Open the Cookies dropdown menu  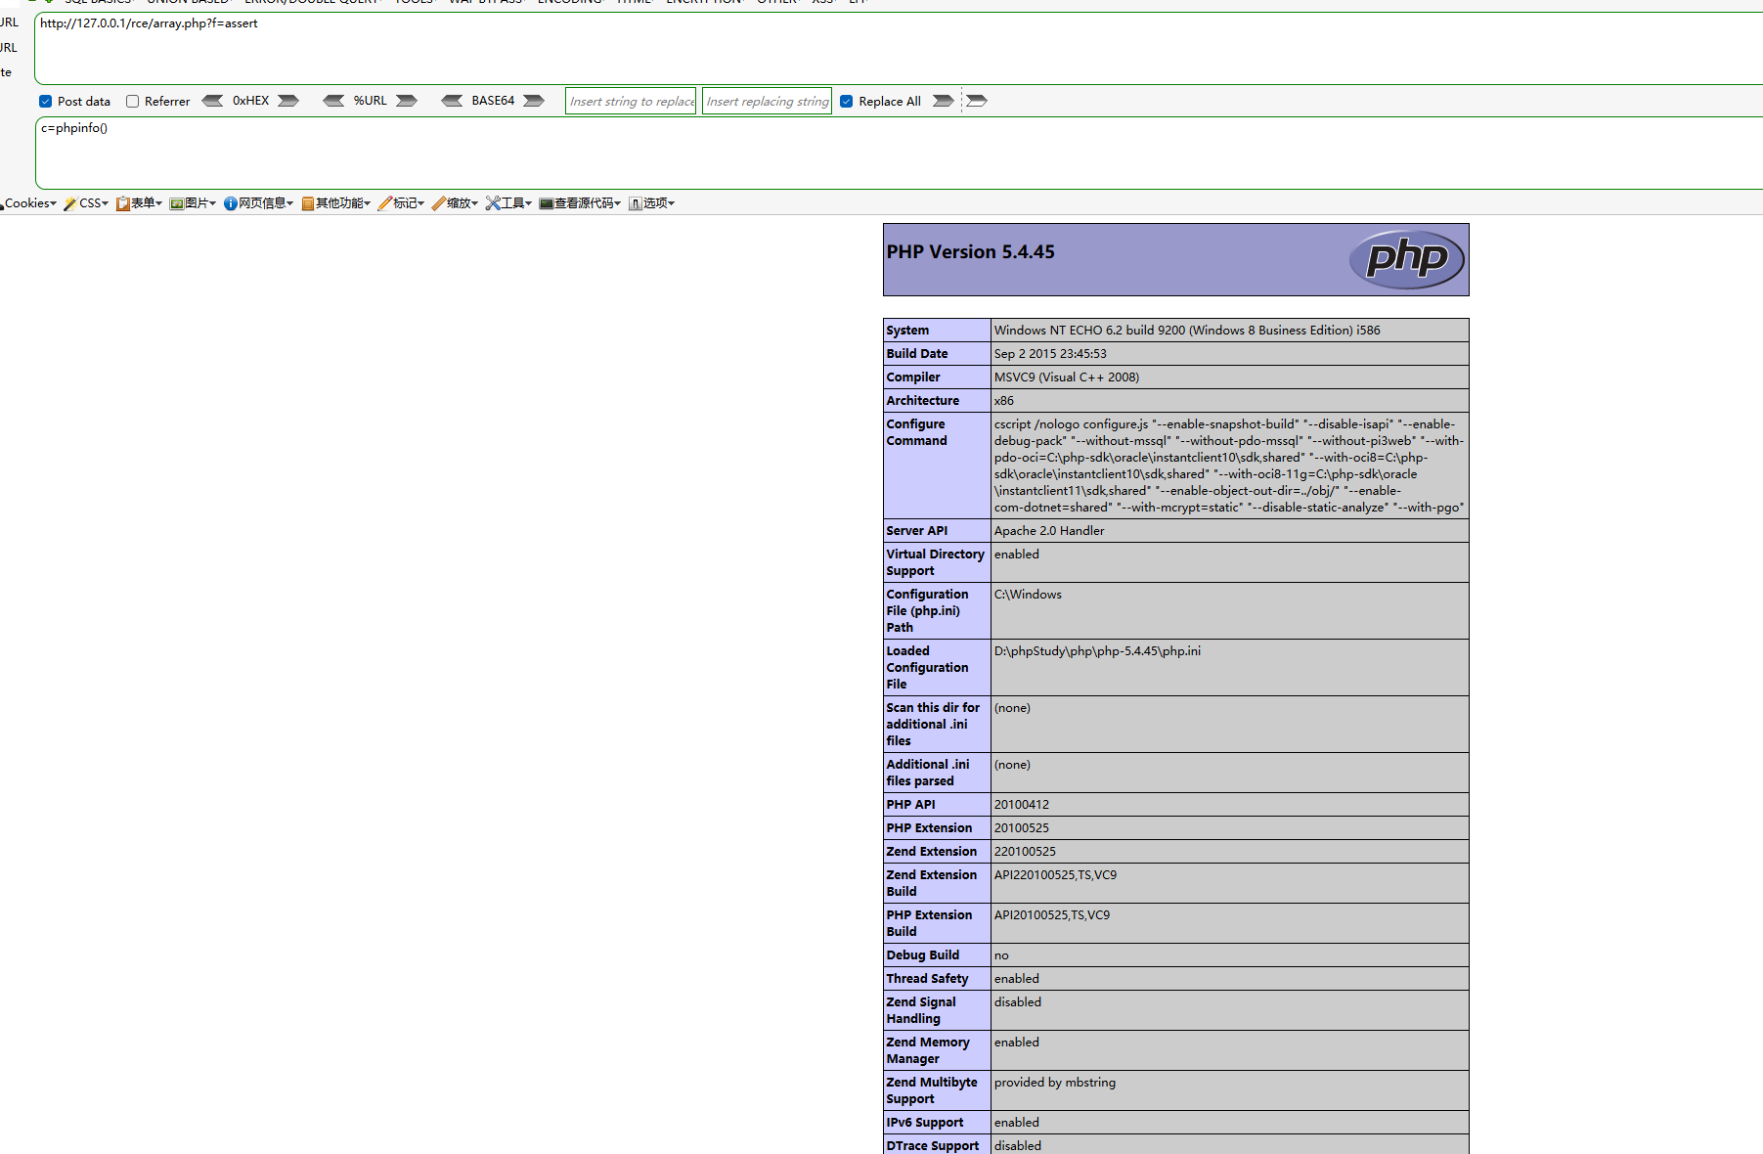pos(29,203)
